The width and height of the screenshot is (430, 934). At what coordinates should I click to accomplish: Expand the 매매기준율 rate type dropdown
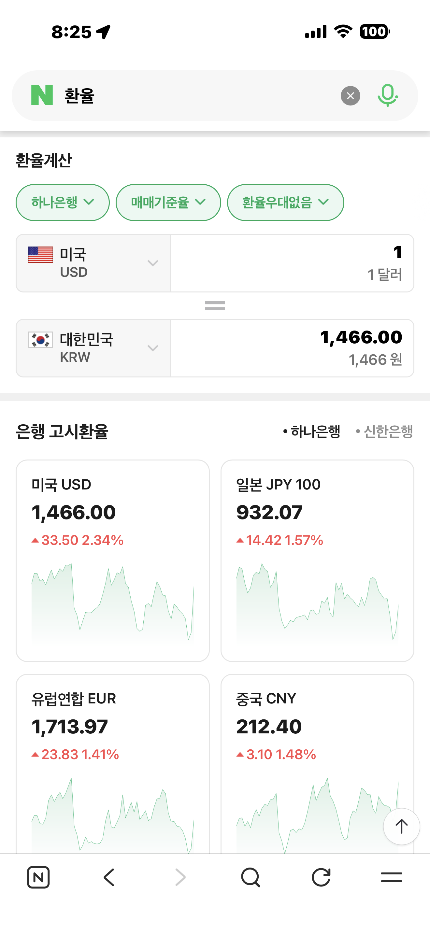click(168, 202)
